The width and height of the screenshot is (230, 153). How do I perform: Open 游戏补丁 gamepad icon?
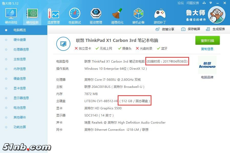[x=160, y=15]
